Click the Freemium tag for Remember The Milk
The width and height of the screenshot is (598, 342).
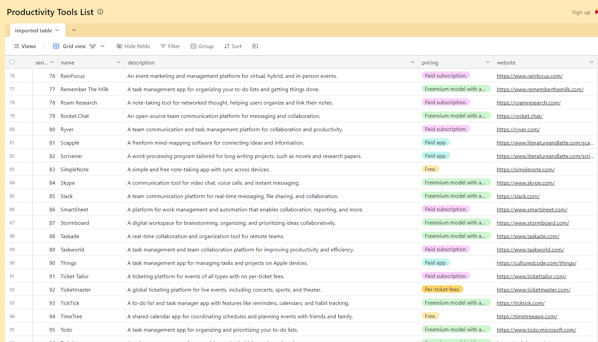coord(456,89)
